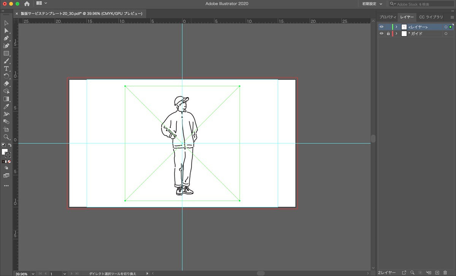
Task: Pick the Eraser tool
Action: (6, 84)
